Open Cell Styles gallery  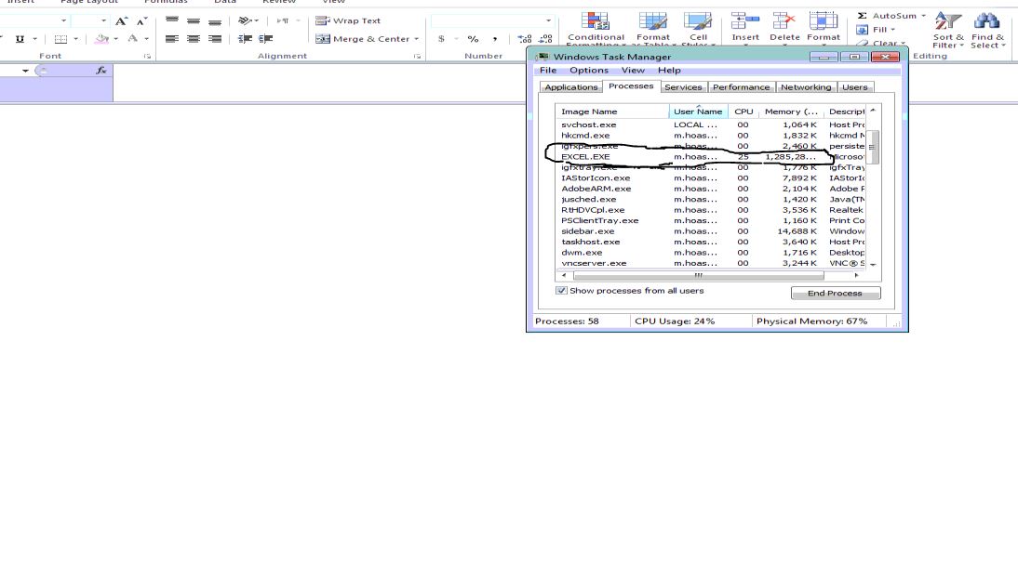pyautogui.click(x=698, y=29)
